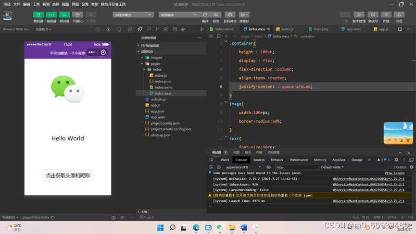Image resolution: width=416 pixels, height=234 pixels.
Task: Toggle the green simulator (模拟器) button
Action: click(38, 15)
